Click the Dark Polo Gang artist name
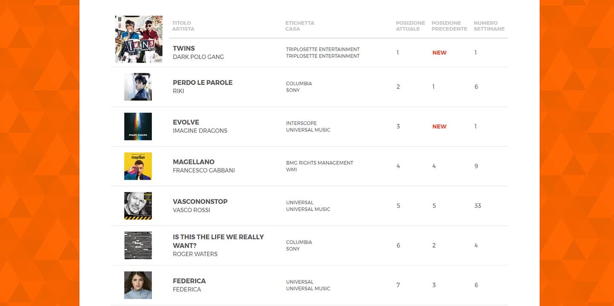Screen dimensions: 614x306 198,57
